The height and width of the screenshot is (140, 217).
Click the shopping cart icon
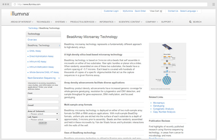[161, 11]
